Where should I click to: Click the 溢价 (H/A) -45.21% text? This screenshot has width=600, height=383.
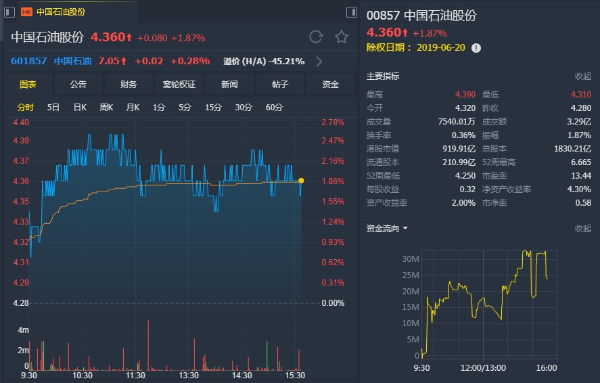pyautogui.click(x=264, y=61)
